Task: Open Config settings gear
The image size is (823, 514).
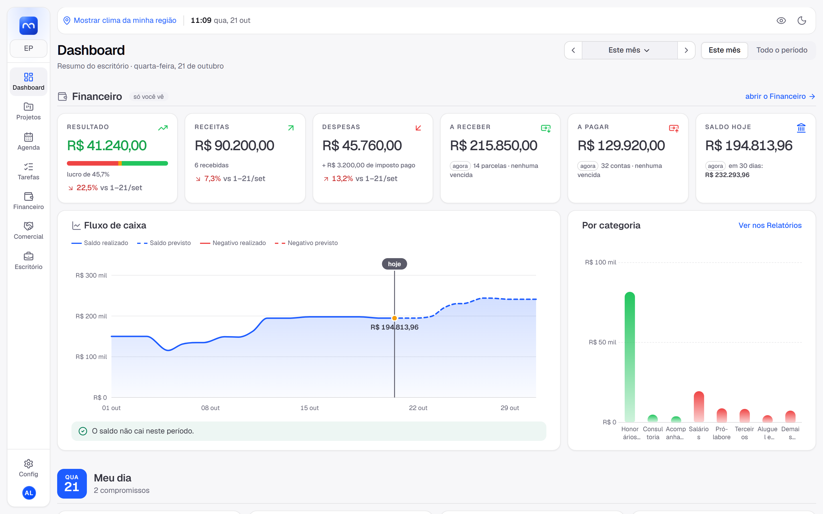Action: pos(29,468)
